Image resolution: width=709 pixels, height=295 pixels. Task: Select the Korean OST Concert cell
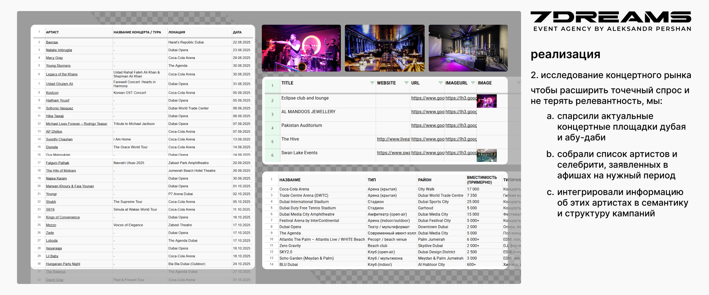pyautogui.click(x=140, y=93)
